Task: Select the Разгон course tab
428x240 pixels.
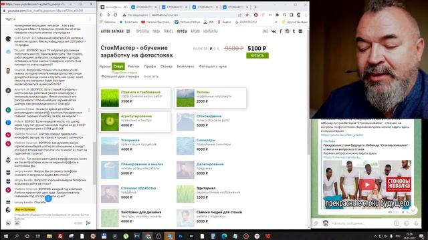Action: point(134,67)
